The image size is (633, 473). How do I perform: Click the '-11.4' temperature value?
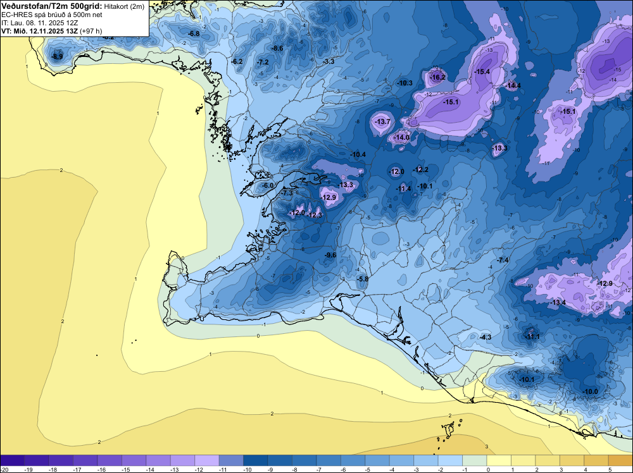(404, 188)
